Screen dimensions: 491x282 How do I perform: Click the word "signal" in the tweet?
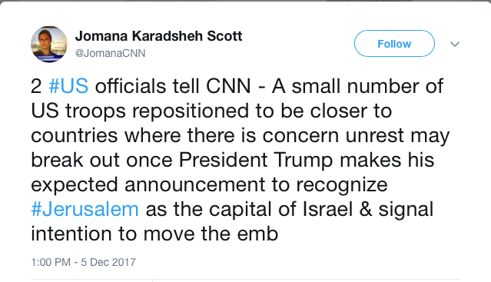406,210
